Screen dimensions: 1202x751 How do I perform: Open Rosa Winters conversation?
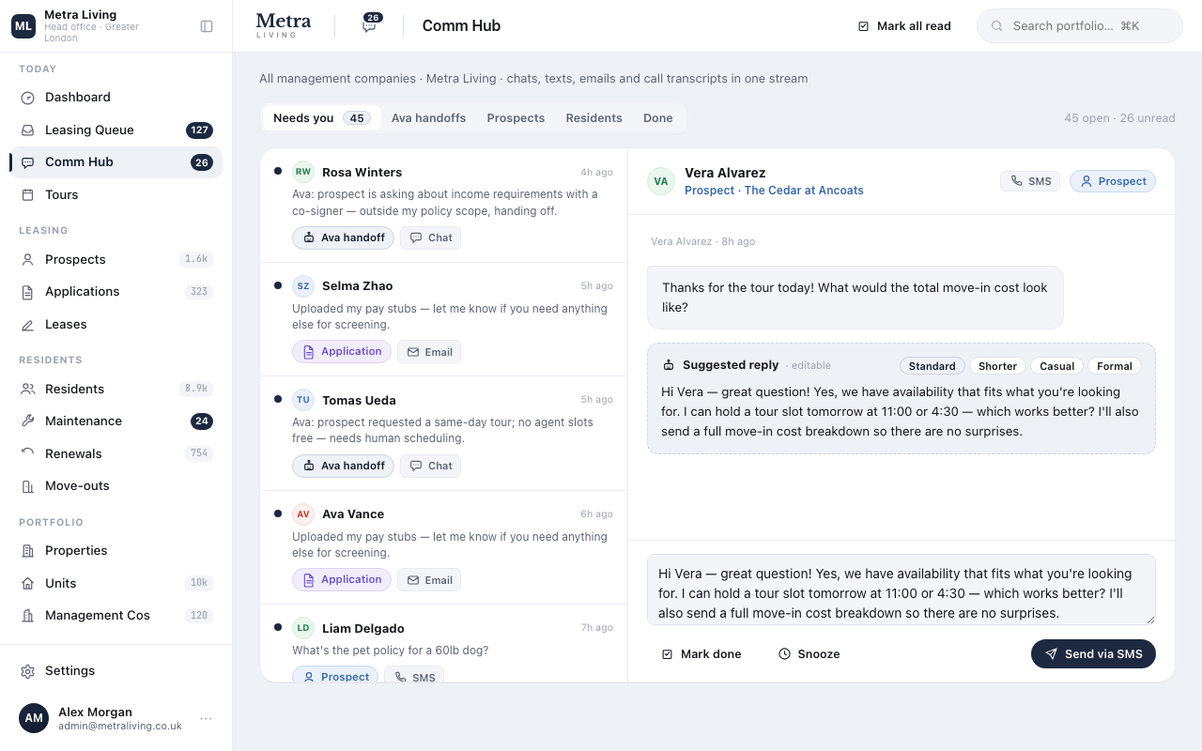click(x=444, y=206)
